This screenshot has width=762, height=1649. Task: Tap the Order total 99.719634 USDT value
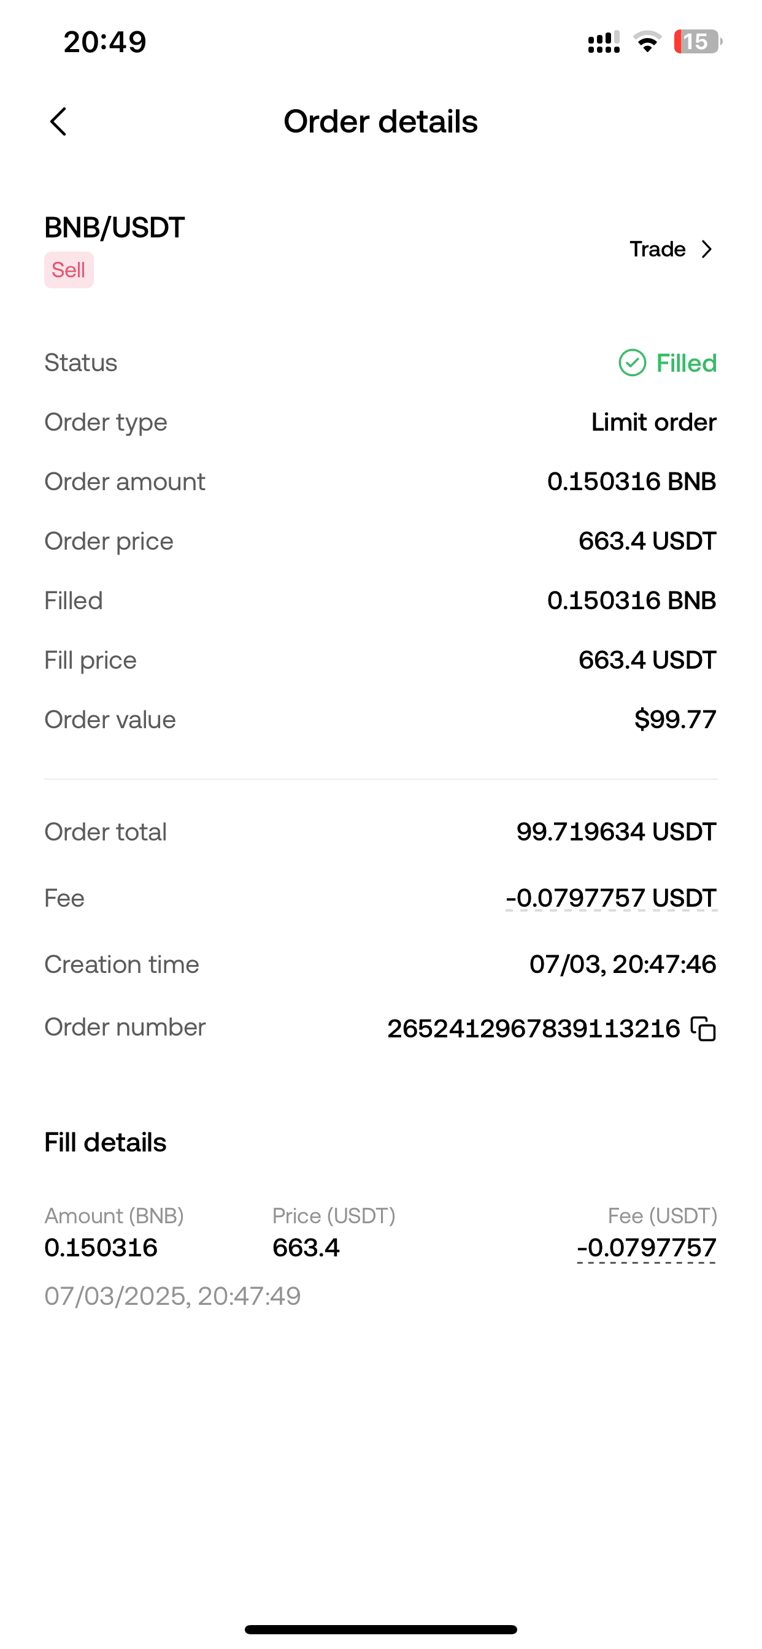click(x=616, y=831)
